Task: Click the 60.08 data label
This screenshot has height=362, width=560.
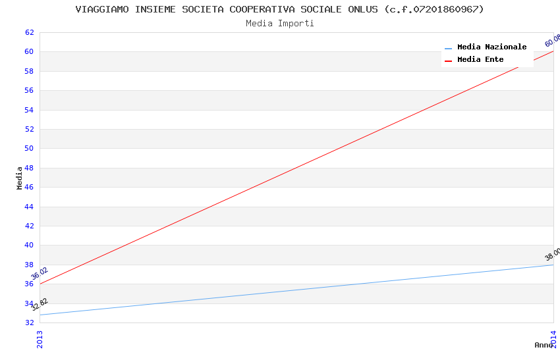Action: coord(552,40)
